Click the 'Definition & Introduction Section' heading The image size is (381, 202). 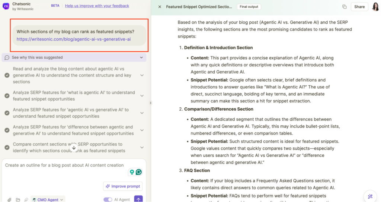(x=218, y=48)
